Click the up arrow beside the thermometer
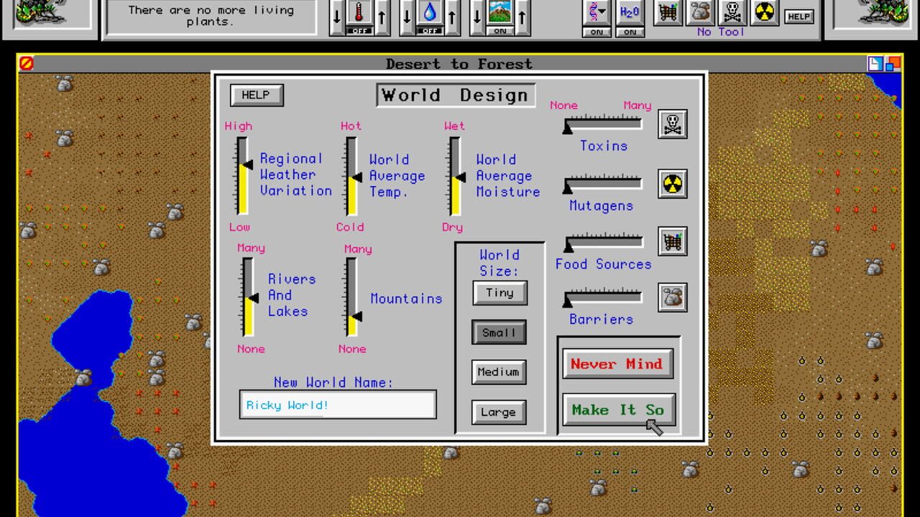 [x=382, y=18]
